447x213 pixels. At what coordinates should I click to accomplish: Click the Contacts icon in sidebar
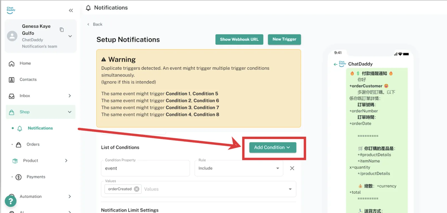pos(11,80)
